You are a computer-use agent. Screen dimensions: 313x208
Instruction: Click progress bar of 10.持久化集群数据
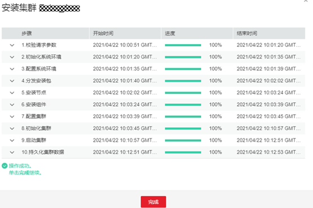click(x=183, y=152)
